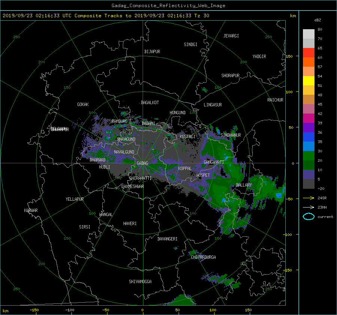Image resolution: width=337 pixels, height=315 pixels.
Task: Choose the lightest gray 70-80 dBZ swatch
Action: 309,34
